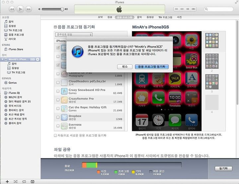Switch to the 요약 tab

click(100, 17)
